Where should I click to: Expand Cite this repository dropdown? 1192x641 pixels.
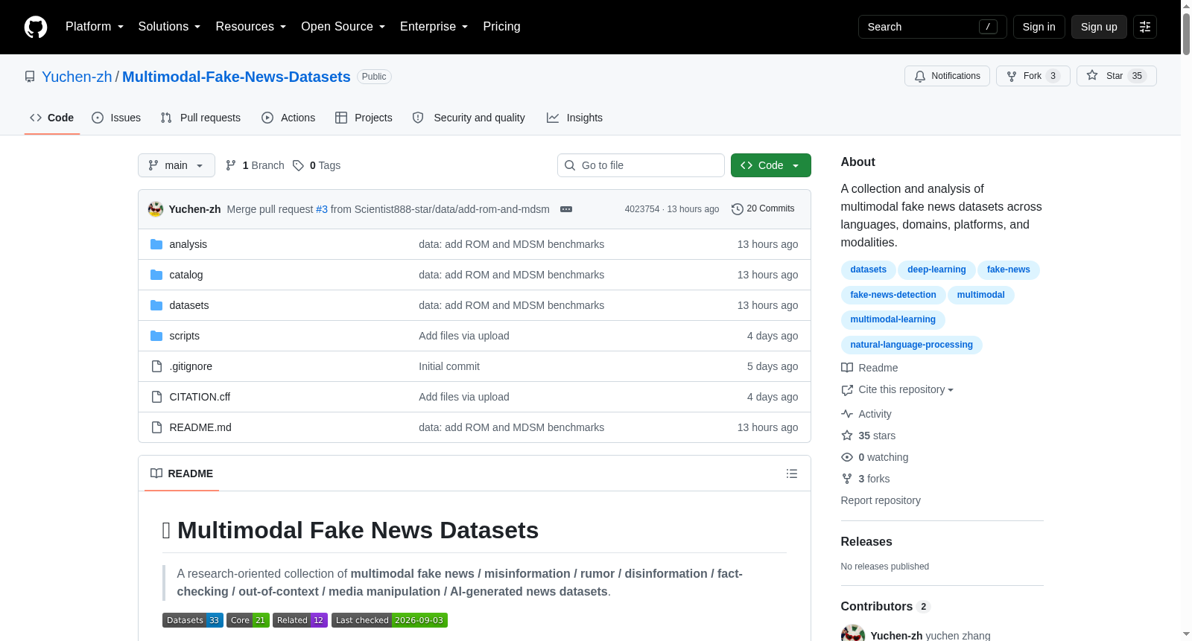905,389
